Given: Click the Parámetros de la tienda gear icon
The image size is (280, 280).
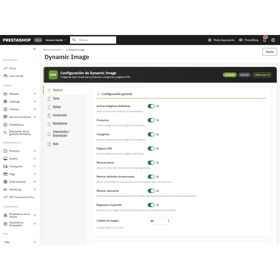Looking at the screenshot, I should [x=5, y=215].
